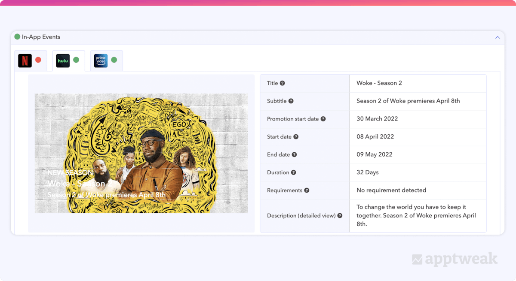This screenshot has height=281, width=516.
Task: Click the description text about changing the world
Action: coord(416,216)
